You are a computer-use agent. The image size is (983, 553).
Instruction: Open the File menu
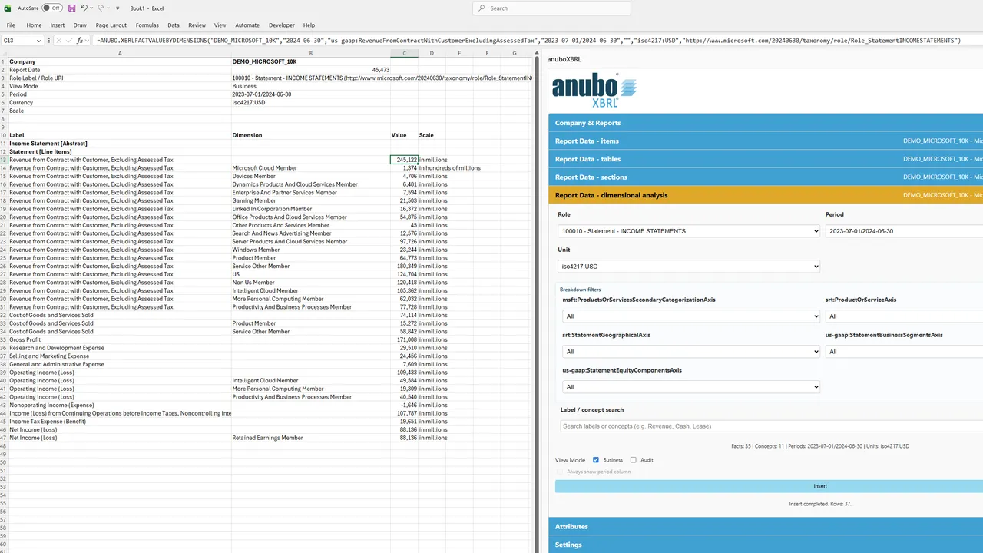pyautogui.click(x=11, y=25)
